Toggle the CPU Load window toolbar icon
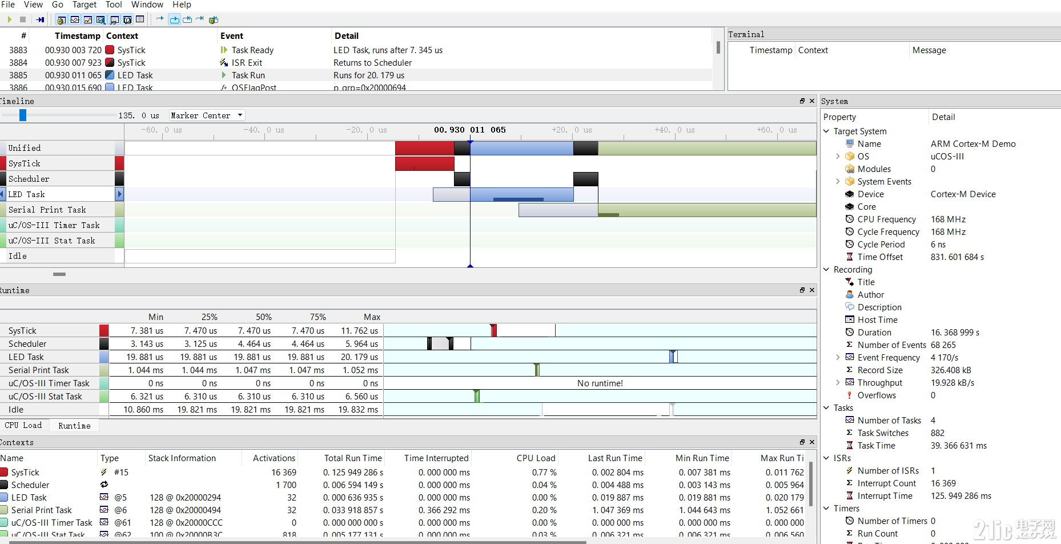Image resolution: width=1061 pixels, height=544 pixels. [88, 20]
